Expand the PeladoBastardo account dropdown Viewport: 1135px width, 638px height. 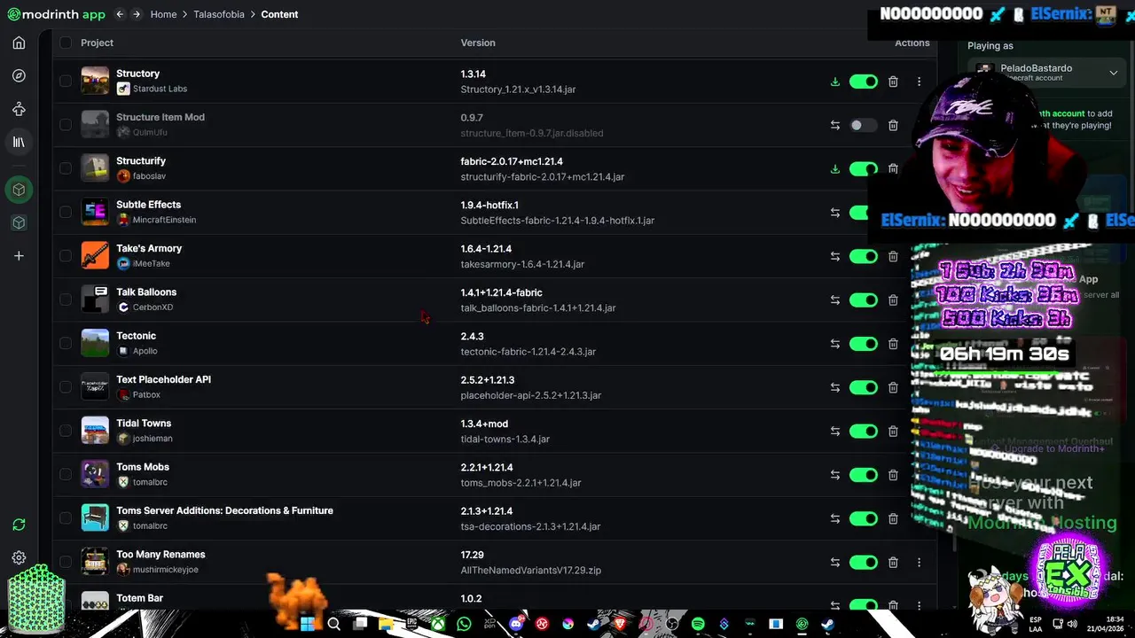pyautogui.click(x=1114, y=73)
